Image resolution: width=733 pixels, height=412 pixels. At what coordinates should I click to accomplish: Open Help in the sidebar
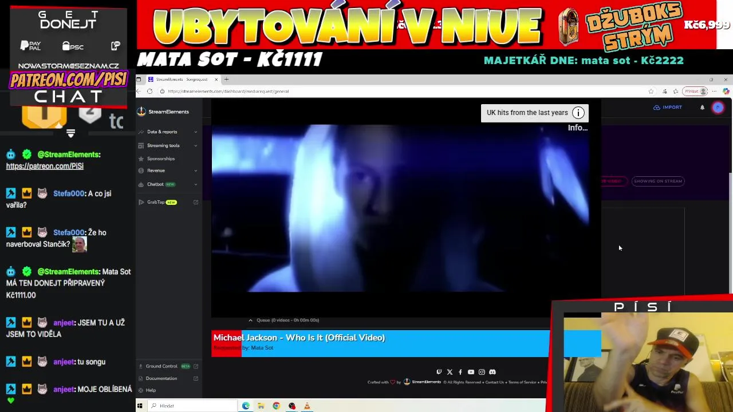(151, 390)
